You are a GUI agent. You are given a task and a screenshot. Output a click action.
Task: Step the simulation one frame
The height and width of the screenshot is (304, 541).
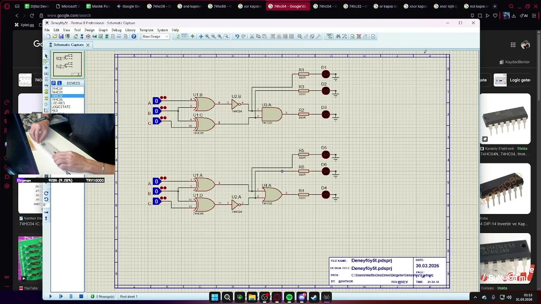pos(60,296)
